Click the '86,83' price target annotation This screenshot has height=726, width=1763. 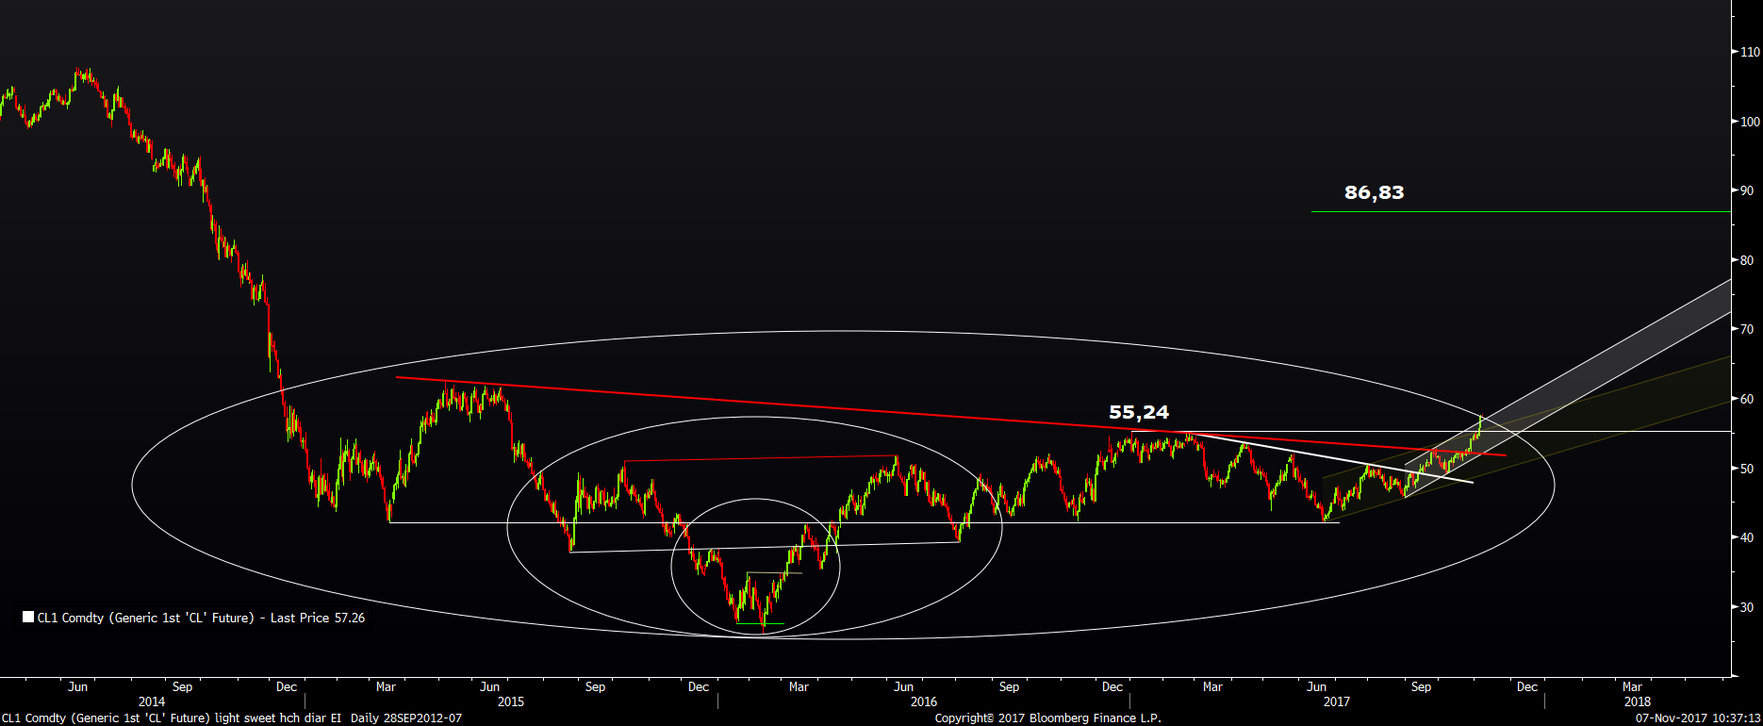[1374, 192]
